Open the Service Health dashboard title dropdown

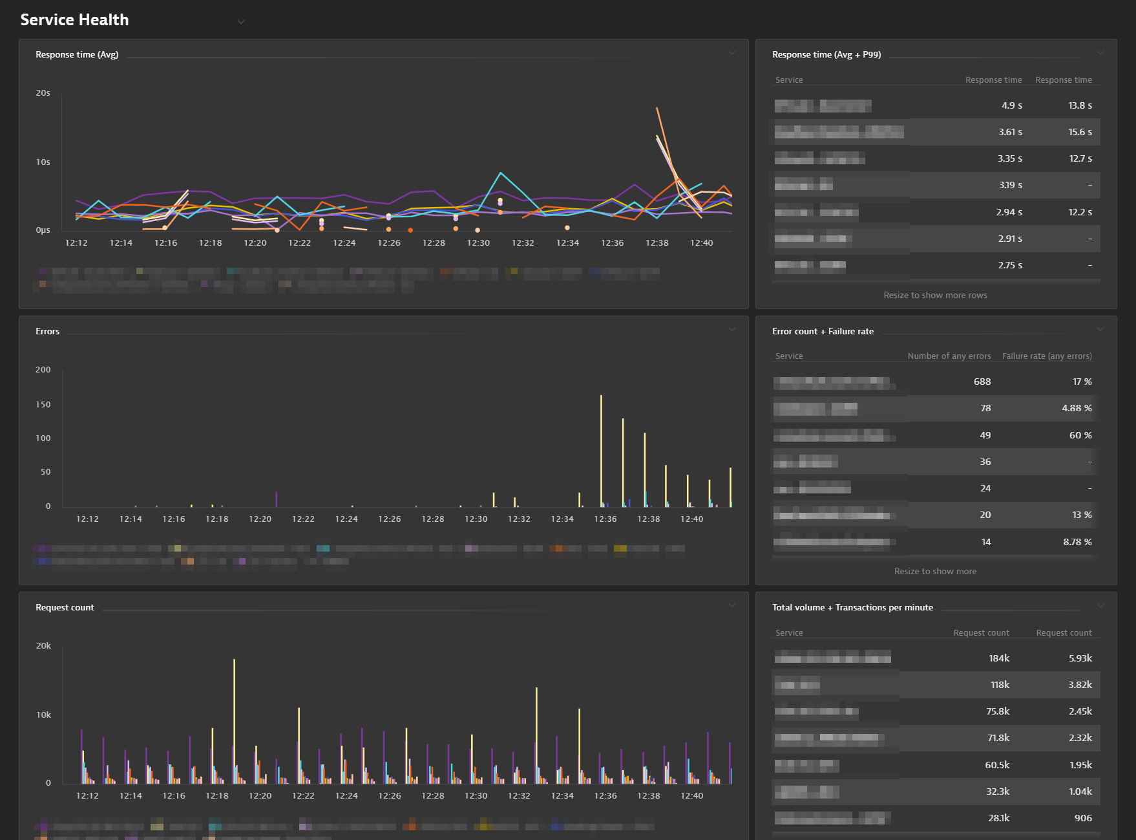pyautogui.click(x=241, y=22)
